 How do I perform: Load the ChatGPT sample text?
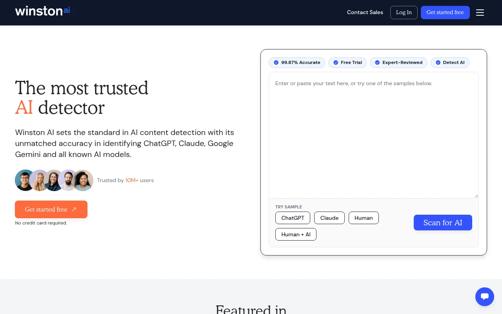tap(293, 218)
